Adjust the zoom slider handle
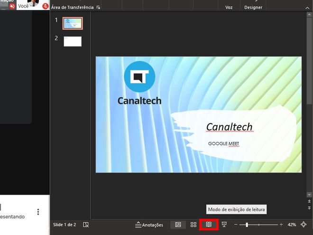 (x=247, y=225)
